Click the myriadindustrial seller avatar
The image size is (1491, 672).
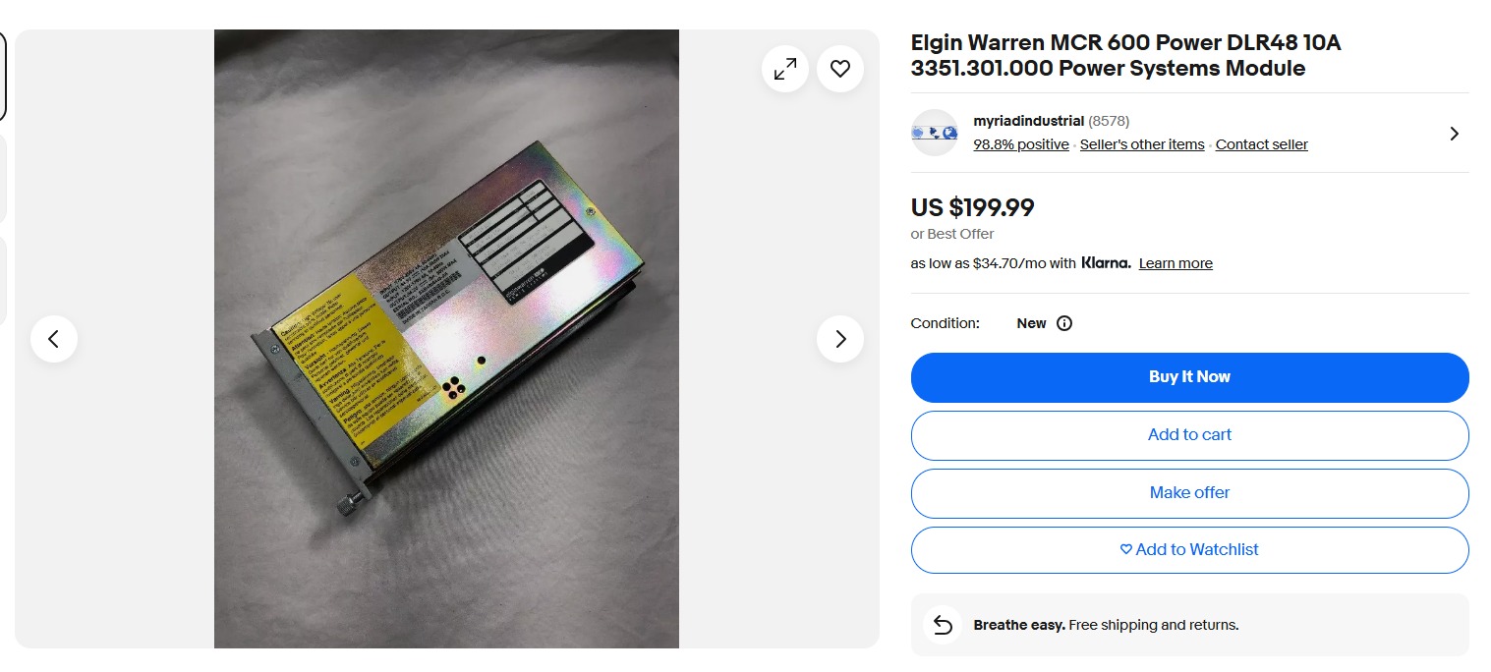coord(935,133)
